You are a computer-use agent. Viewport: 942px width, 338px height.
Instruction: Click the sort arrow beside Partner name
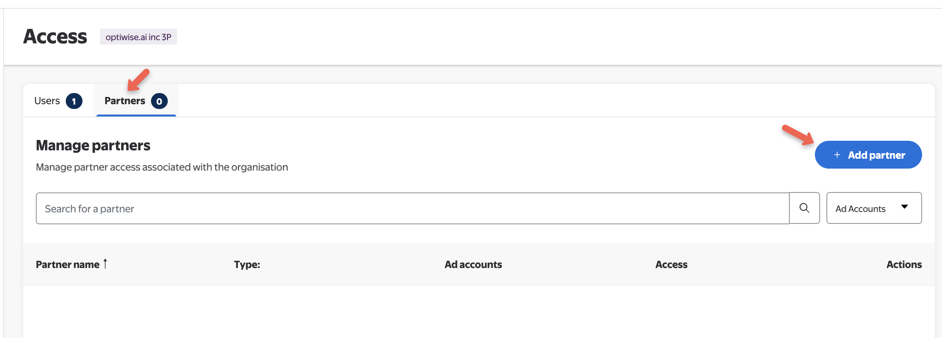pyautogui.click(x=105, y=264)
